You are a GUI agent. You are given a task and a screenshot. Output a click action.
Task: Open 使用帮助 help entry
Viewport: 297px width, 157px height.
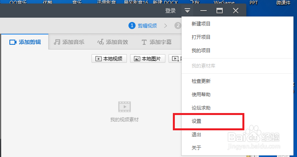point(201,94)
